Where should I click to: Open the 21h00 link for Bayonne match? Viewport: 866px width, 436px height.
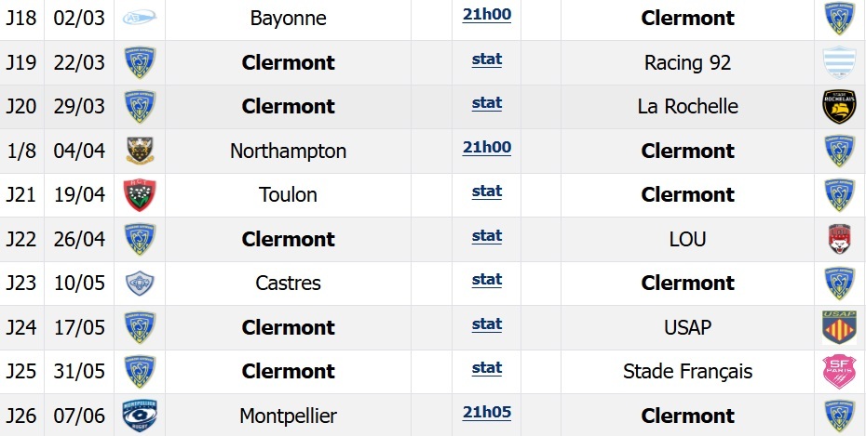487,15
